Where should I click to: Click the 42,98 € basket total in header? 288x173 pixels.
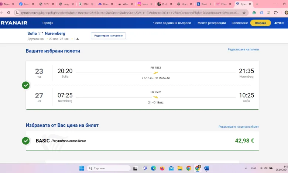pyautogui.click(x=279, y=23)
